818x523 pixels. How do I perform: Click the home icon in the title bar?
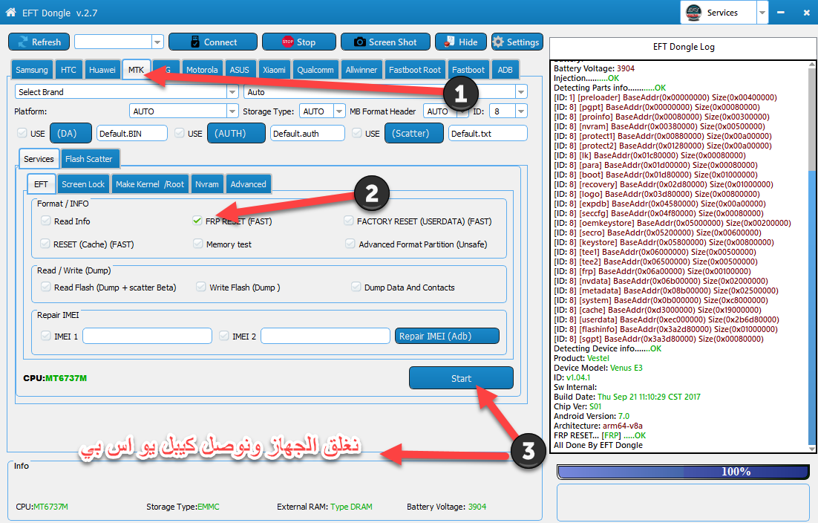pyautogui.click(x=10, y=12)
